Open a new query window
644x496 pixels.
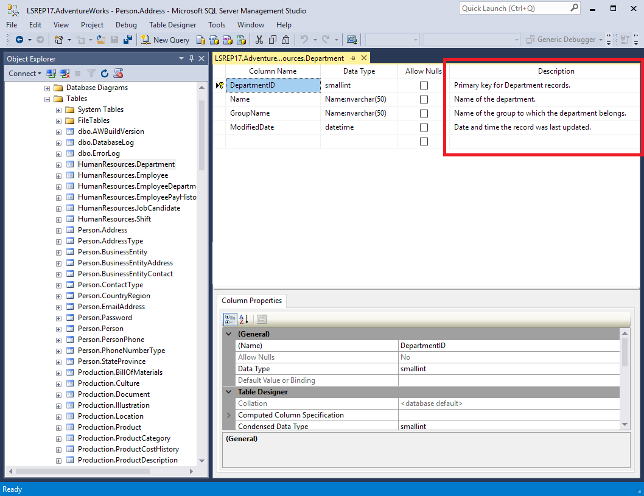pyautogui.click(x=165, y=39)
